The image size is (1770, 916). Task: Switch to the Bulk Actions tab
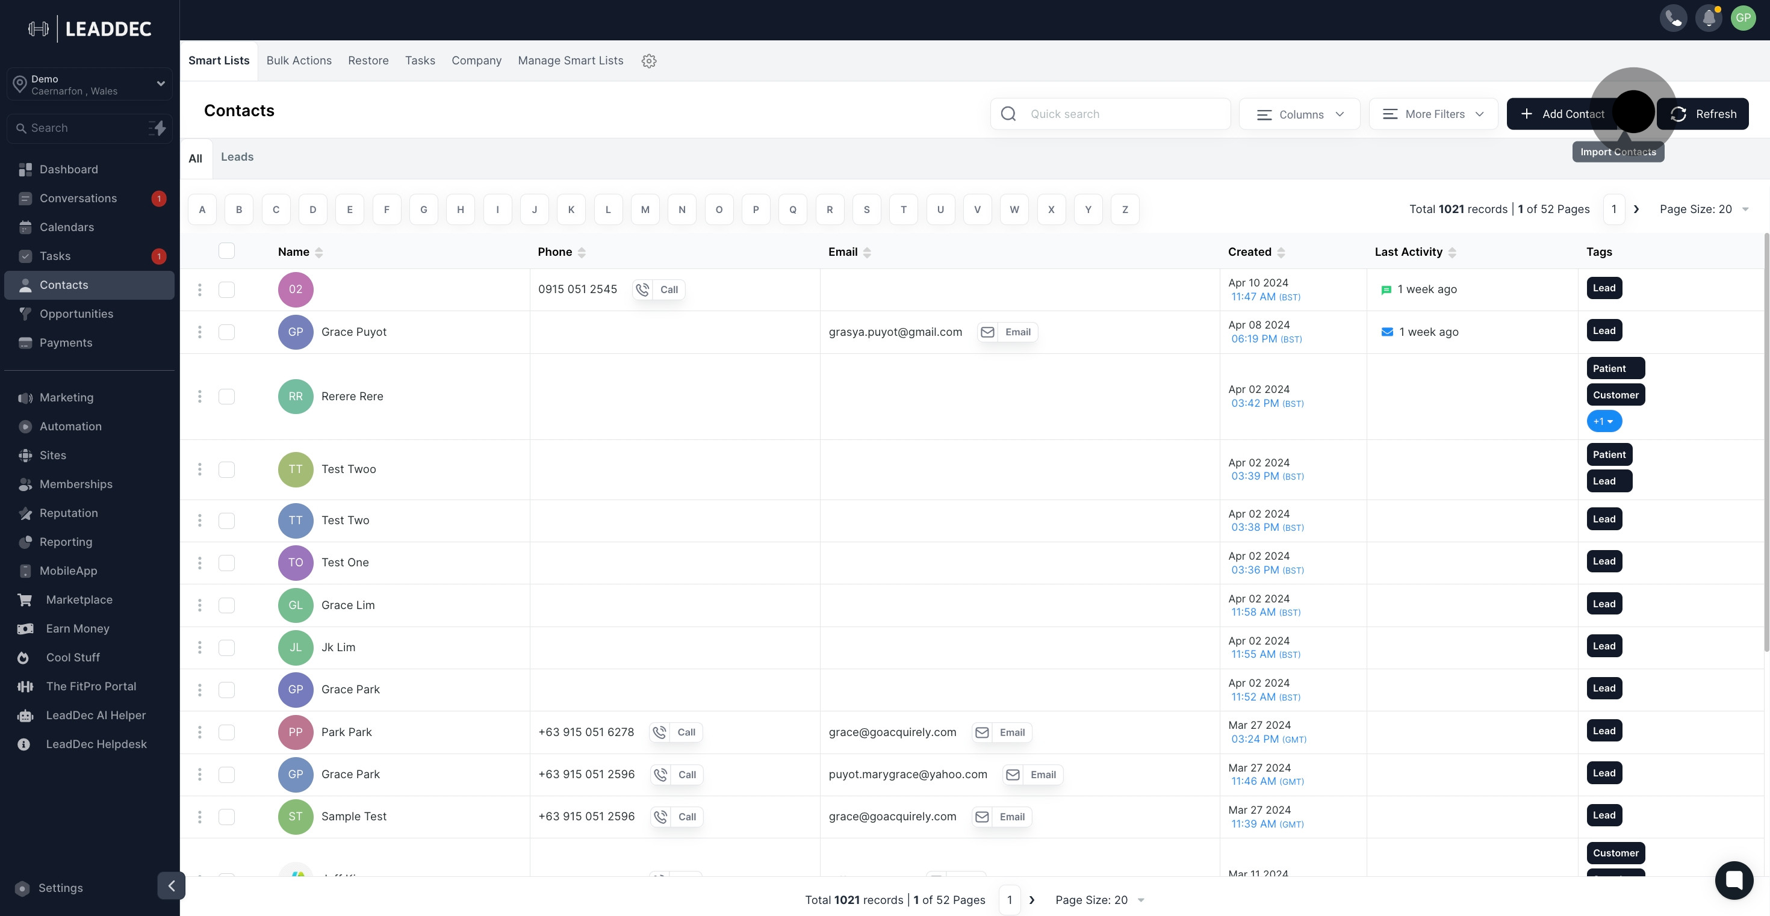pos(299,60)
